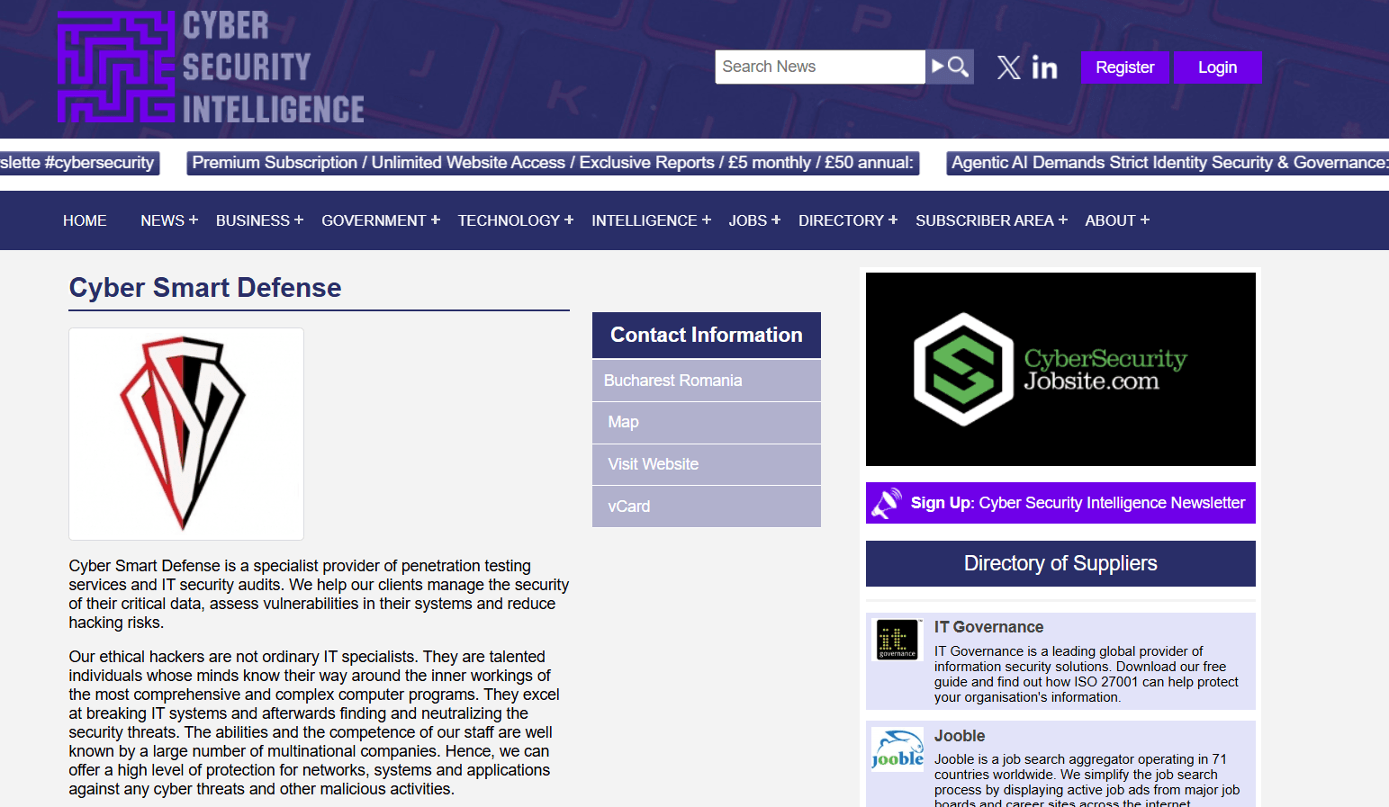This screenshot has width=1389, height=807.
Task: Click the Login button
Action: point(1217,67)
